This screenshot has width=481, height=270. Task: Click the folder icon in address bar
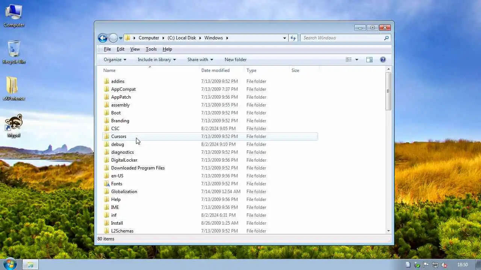(x=128, y=38)
